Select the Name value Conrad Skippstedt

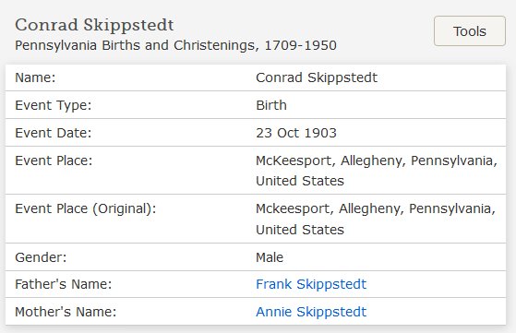(x=317, y=77)
